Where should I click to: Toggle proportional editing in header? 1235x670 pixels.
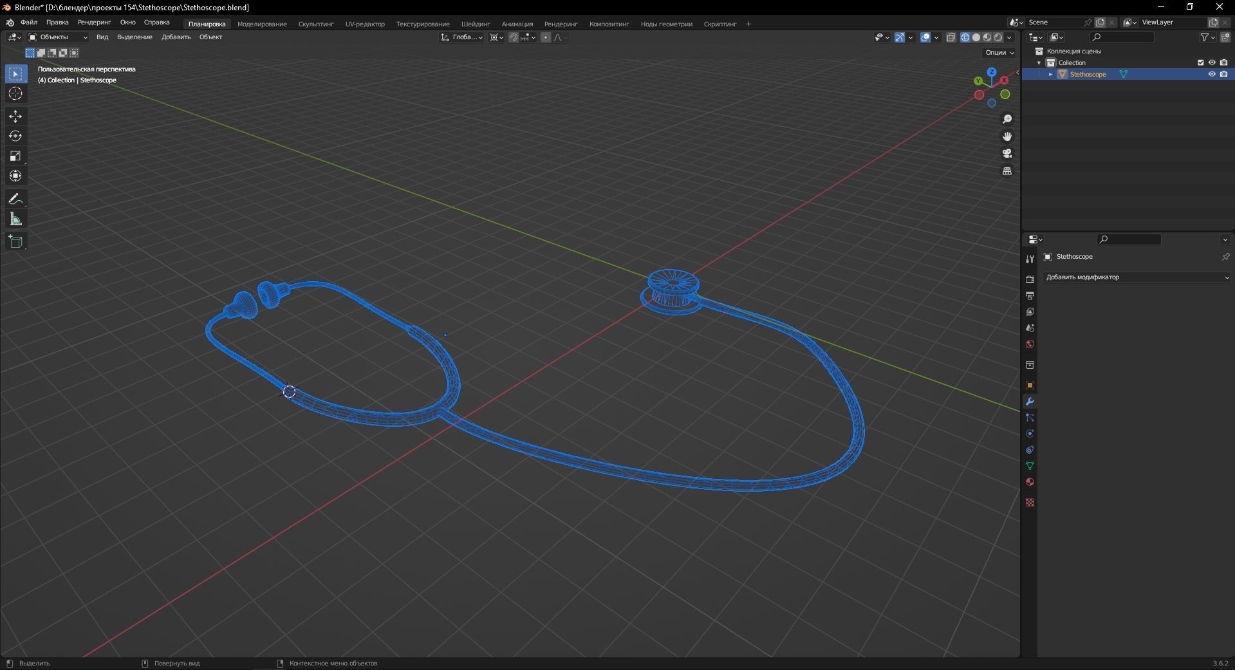(x=546, y=37)
